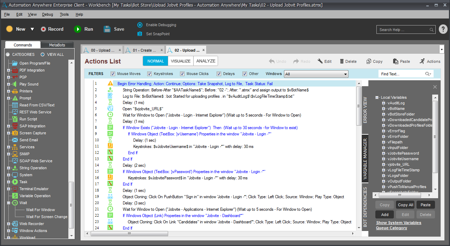The height and width of the screenshot is (246, 450).
Task: Uncheck the Mouse Moves filter
Action: coord(113,74)
